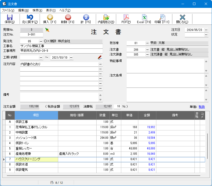This screenshot has width=212, height=186.
Task: Click the 特記事項 text area
Action: [x=166, y=66]
